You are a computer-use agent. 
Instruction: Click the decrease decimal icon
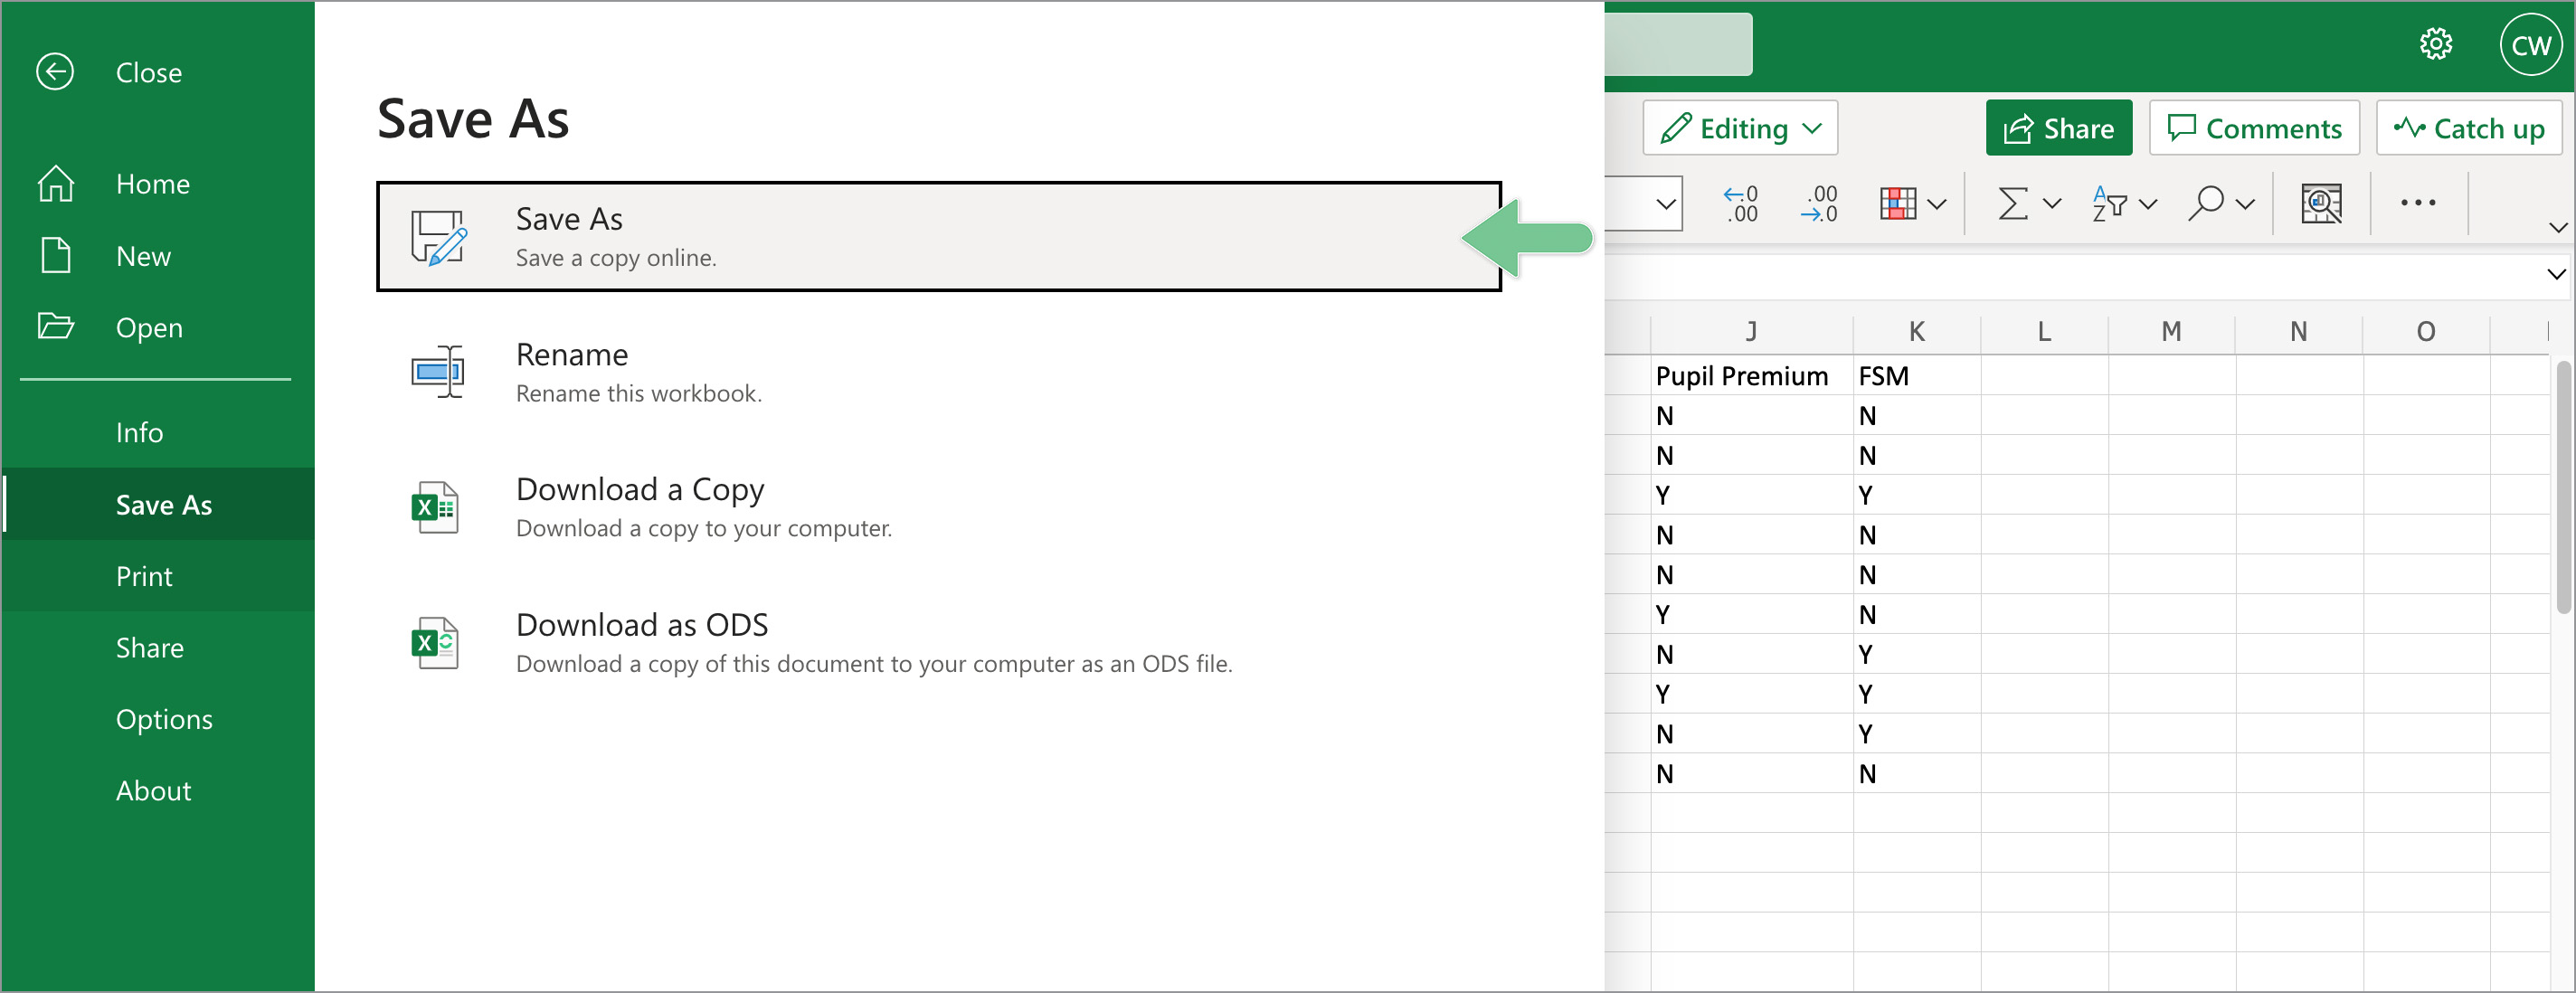click(1818, 204)
